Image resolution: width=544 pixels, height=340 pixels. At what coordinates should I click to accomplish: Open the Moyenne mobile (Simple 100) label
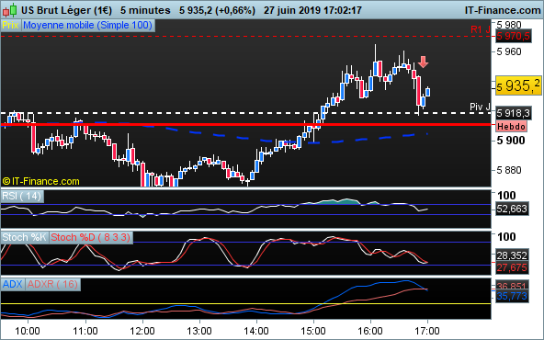click(88, 26)
